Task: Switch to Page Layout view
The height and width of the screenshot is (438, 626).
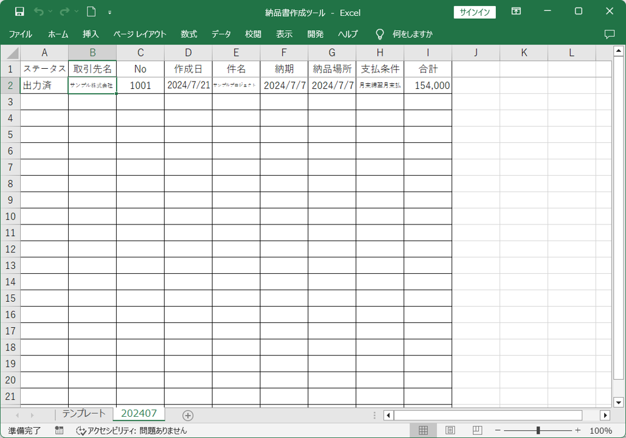Action: point(450,430)
